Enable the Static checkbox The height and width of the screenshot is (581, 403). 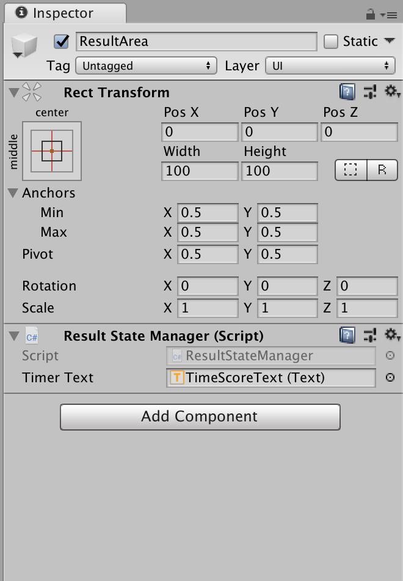tap(330, 42)
